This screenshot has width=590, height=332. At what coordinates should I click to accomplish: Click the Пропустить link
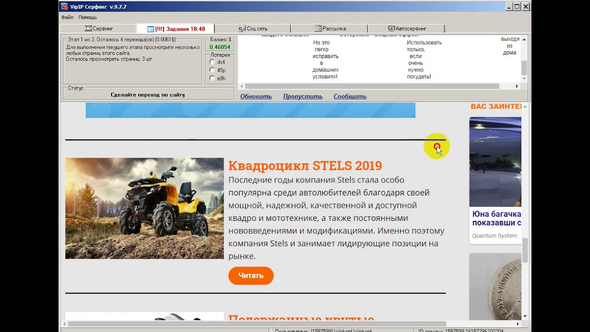click(303, 96)
